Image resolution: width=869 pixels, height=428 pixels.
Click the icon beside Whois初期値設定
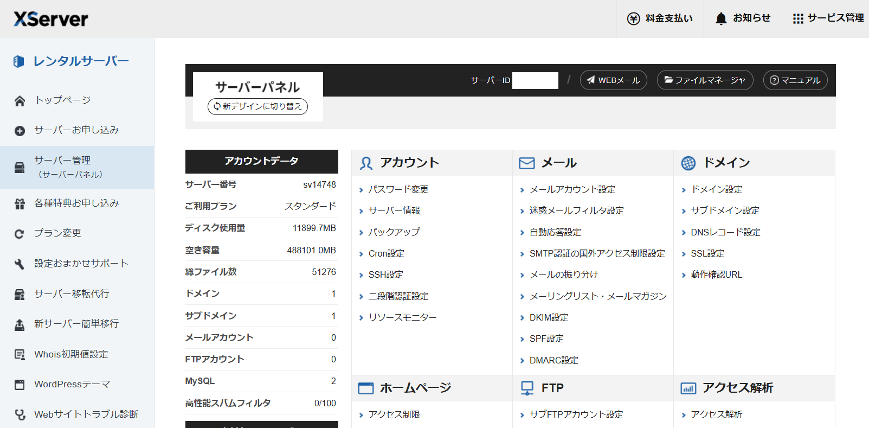(x=20, y=355)
